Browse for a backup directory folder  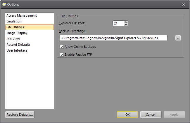pyautogui.click(x=178, y=38)
